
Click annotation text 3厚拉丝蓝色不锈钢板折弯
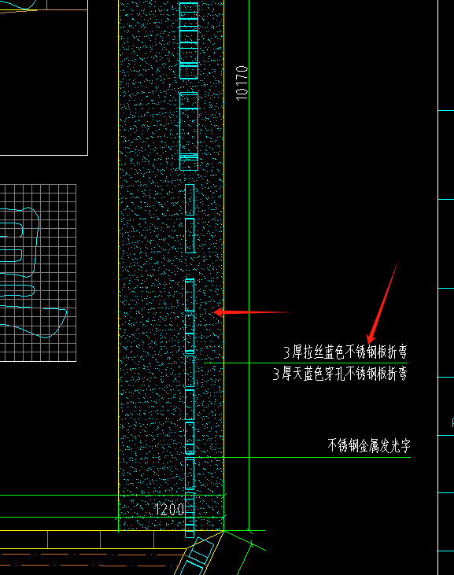pyautogui.click(x=345, y=352)
